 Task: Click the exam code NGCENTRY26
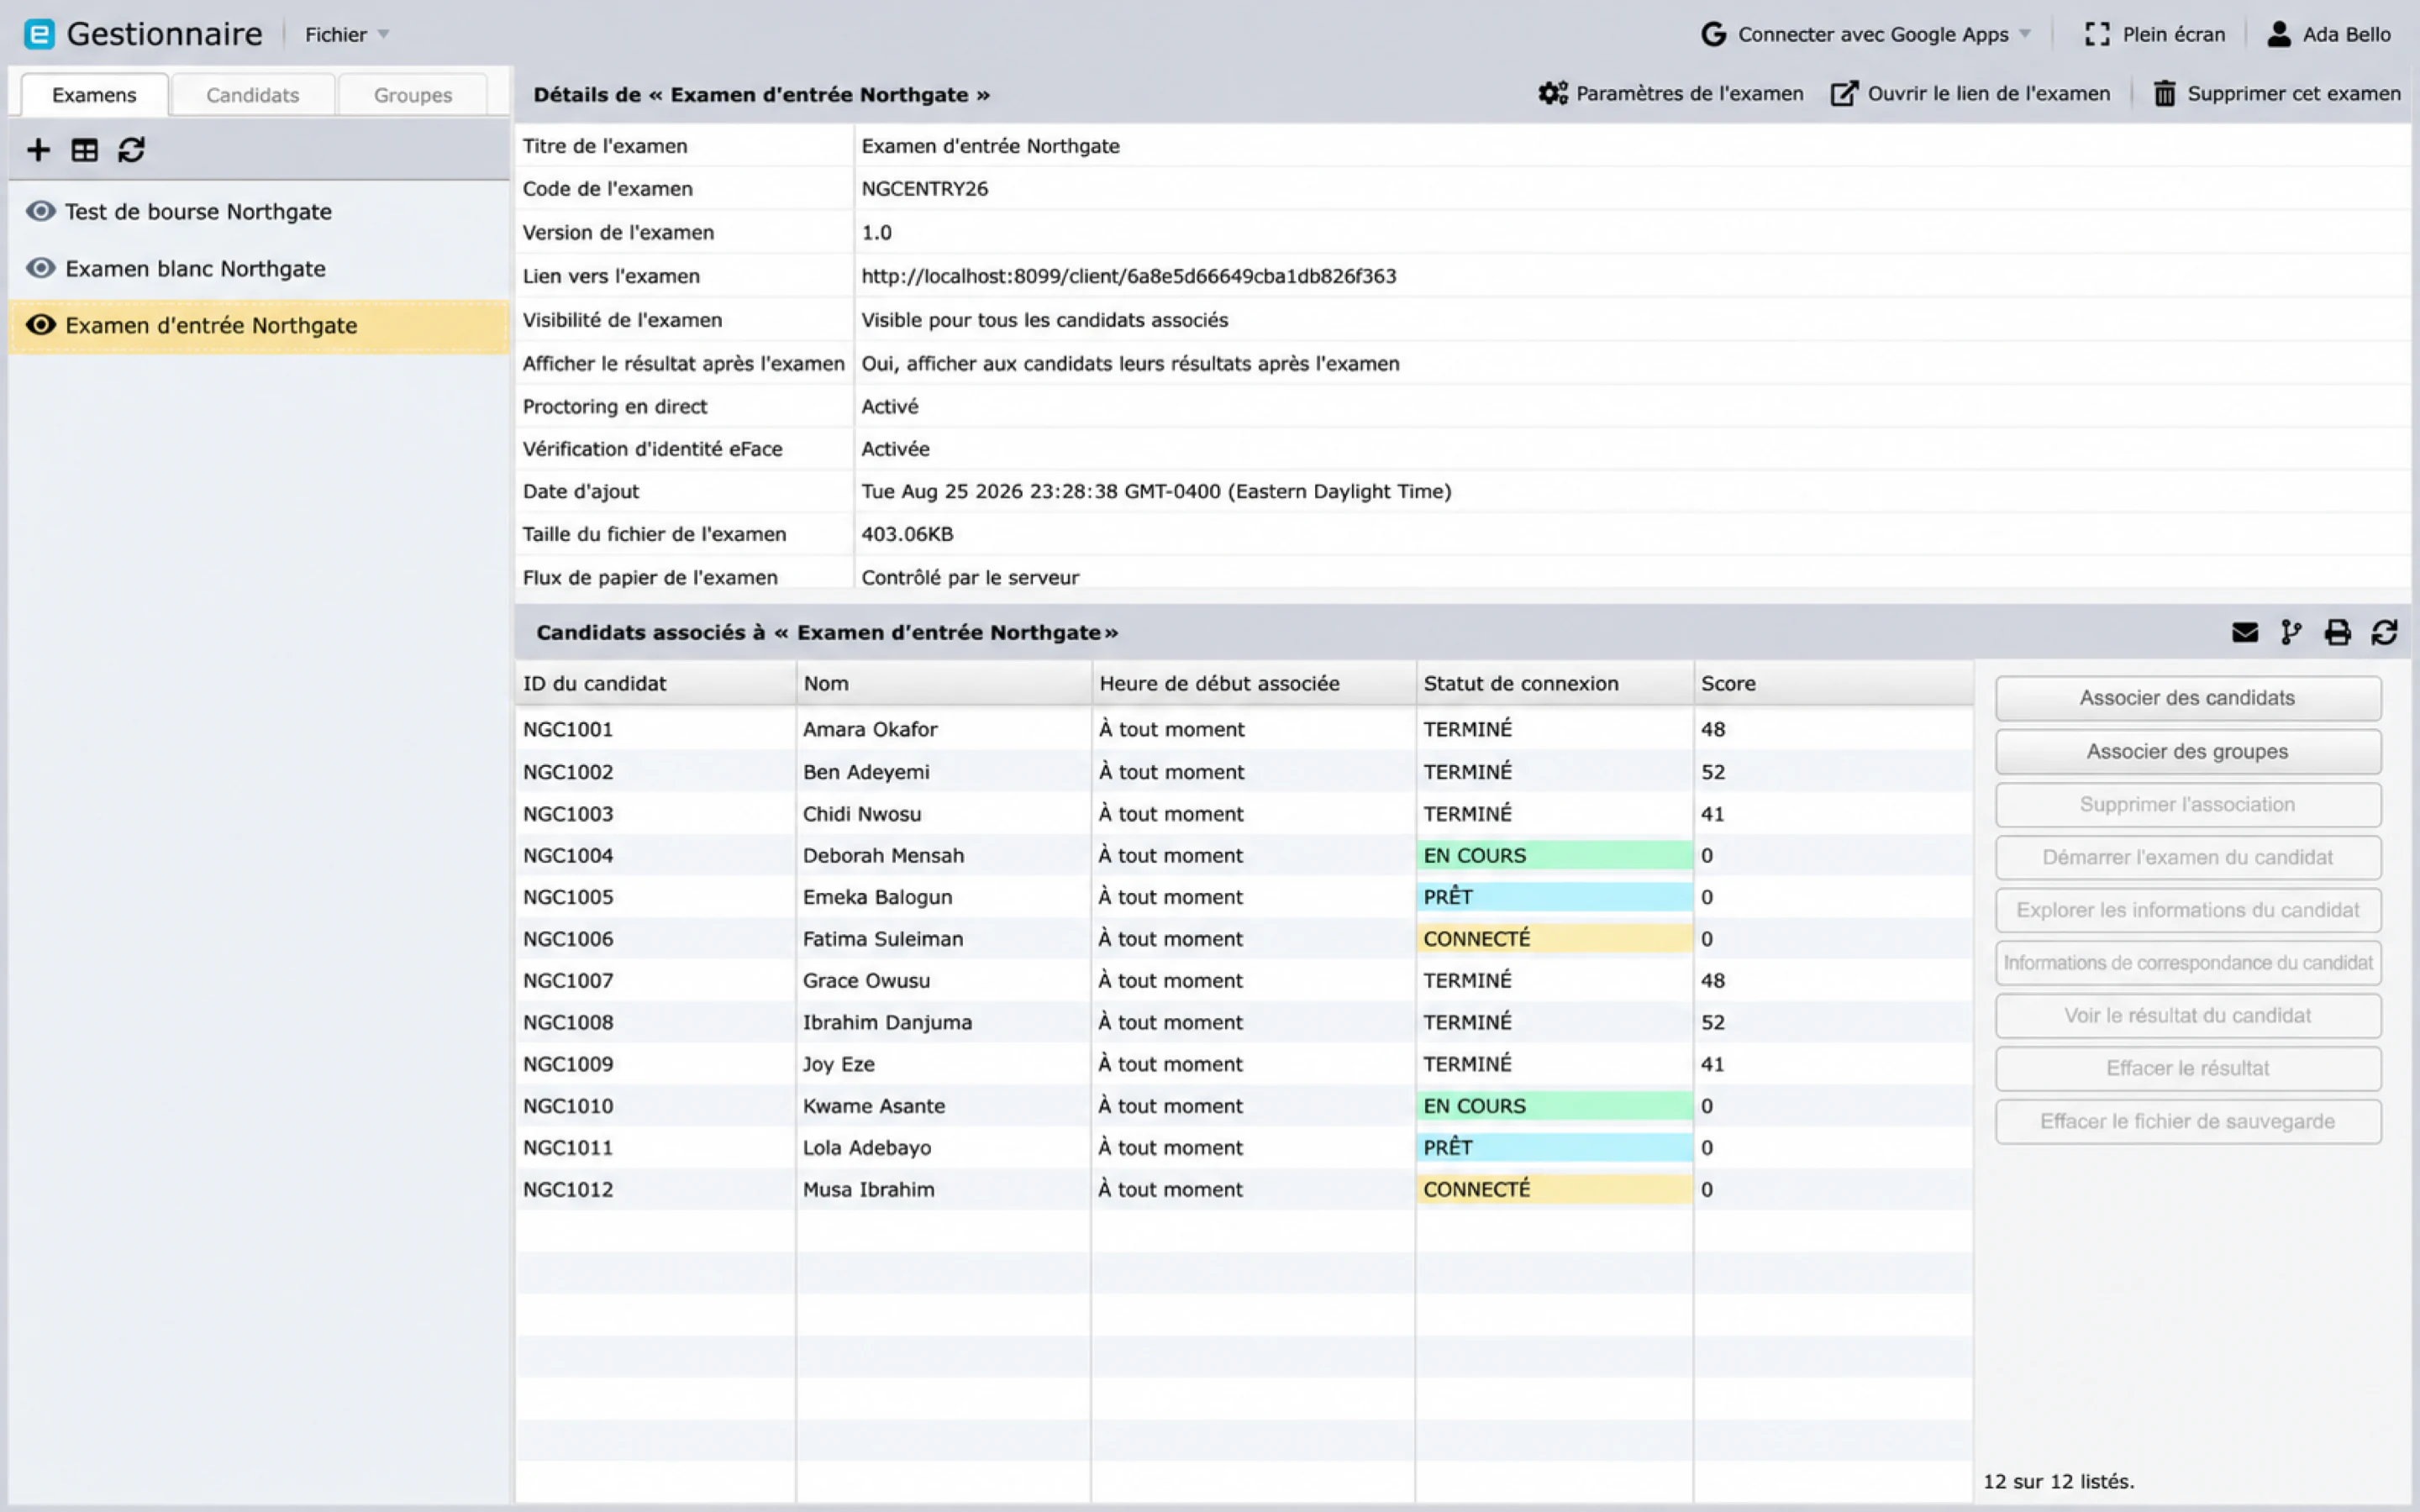point(924,189)
